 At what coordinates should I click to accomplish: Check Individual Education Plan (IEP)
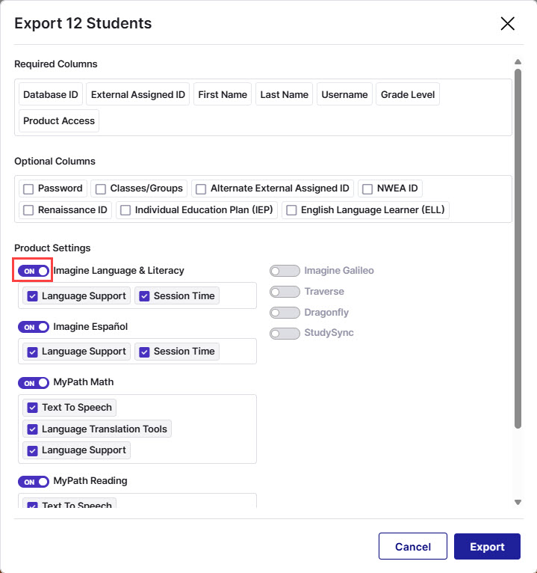pyautogui.click(x=125, y=210)
